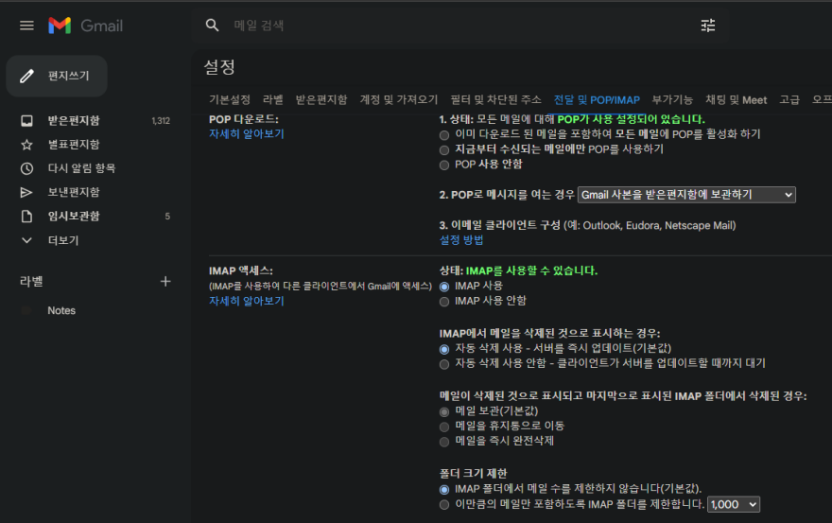Click the send icon for 보낸편지함

(26, 192)
